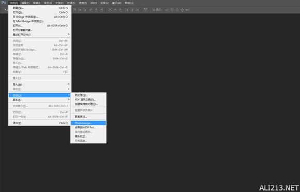The height and width of the screenshot is (192, 300).
Task: Choose 镜头校正... in the submenu
Action: tap(88, 136)
